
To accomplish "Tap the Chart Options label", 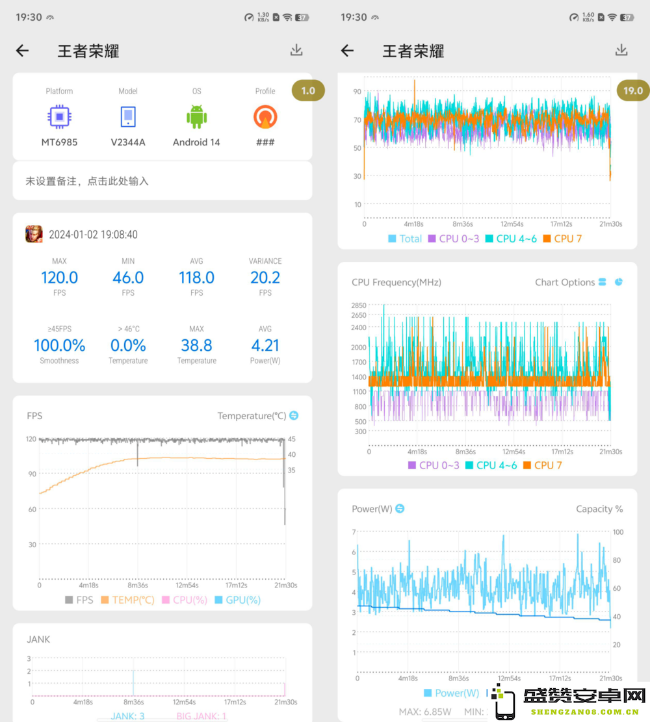I will point(565,282).
